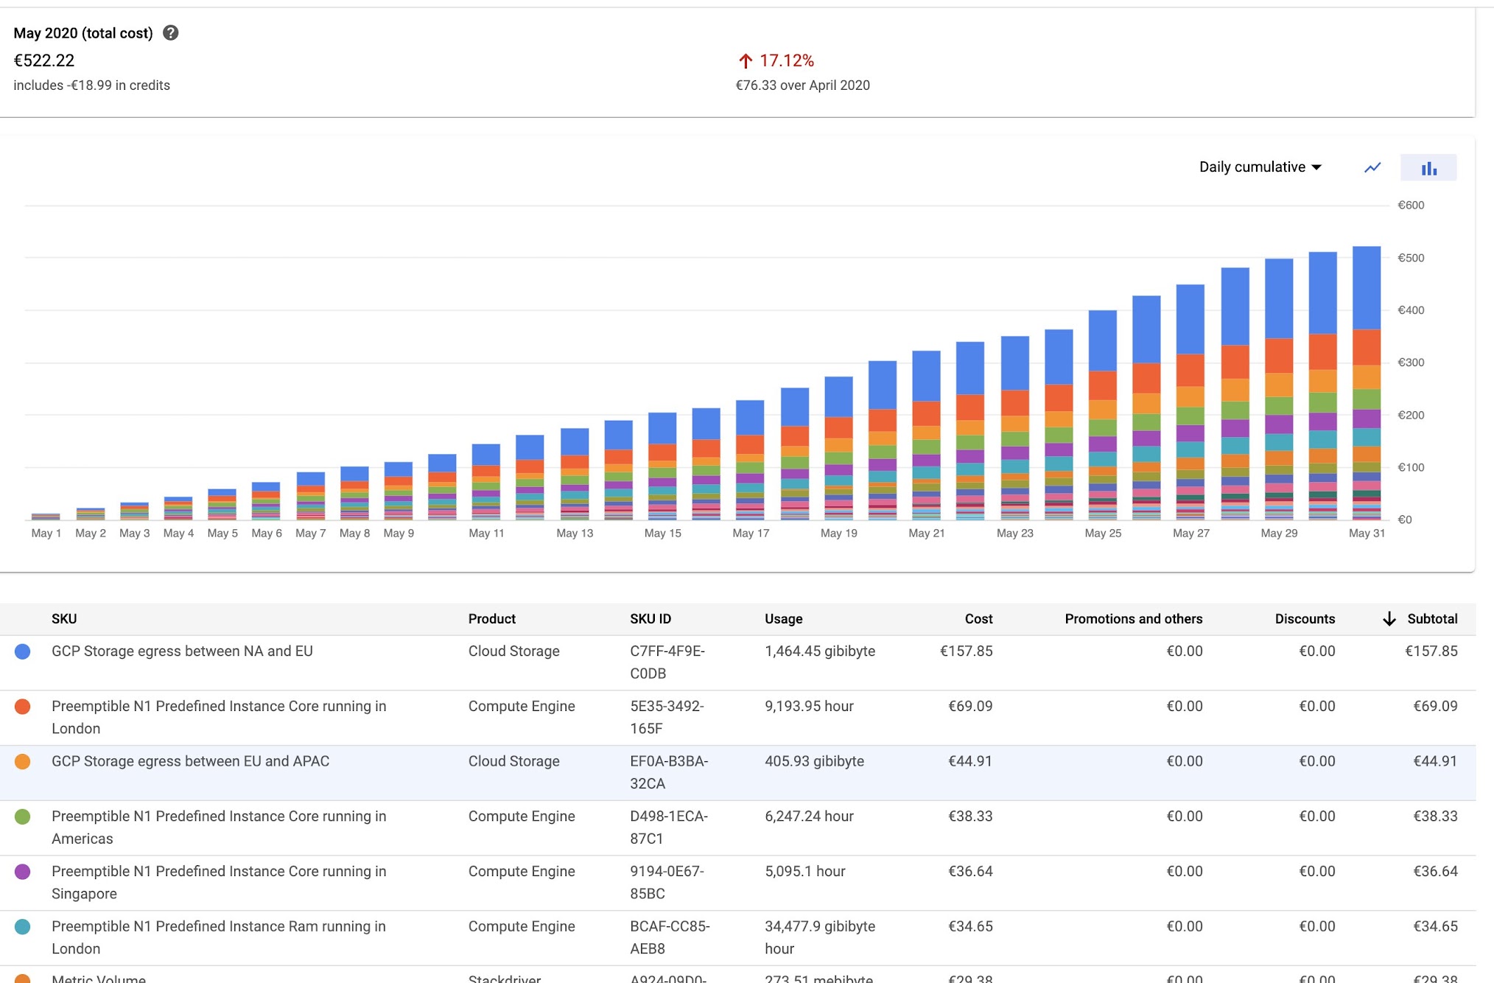This screenshot has height=983, width=1494.
Task: Select the May 31 bar in chart
Action: [1367, 383]
